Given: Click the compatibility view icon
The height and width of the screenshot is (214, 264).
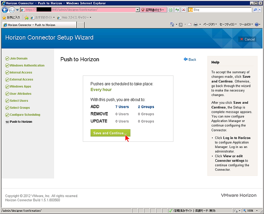Looking at the screenshot, I should (171, 10).
